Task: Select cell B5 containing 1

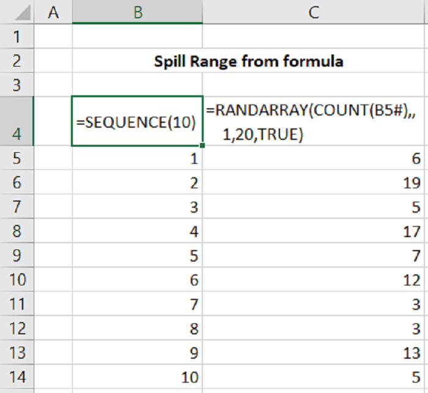Action: click(x=138, y=158)
